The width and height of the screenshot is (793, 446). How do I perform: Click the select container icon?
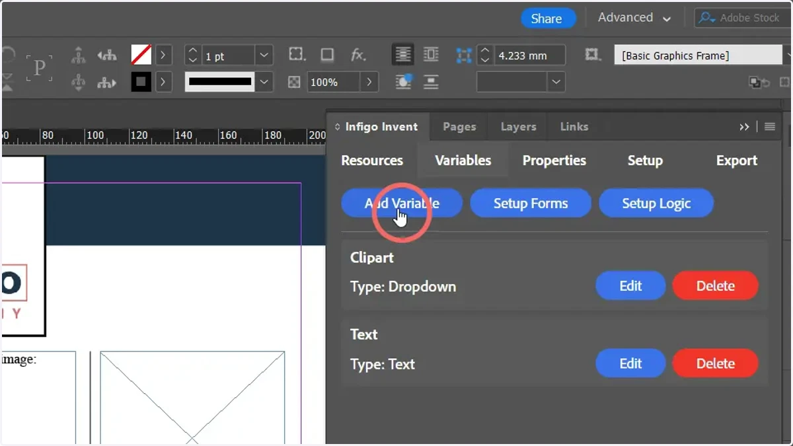tap(79, 56)
